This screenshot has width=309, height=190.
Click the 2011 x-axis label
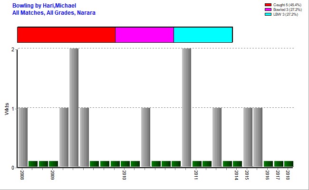pyautogui.click(x=196, y=175)
